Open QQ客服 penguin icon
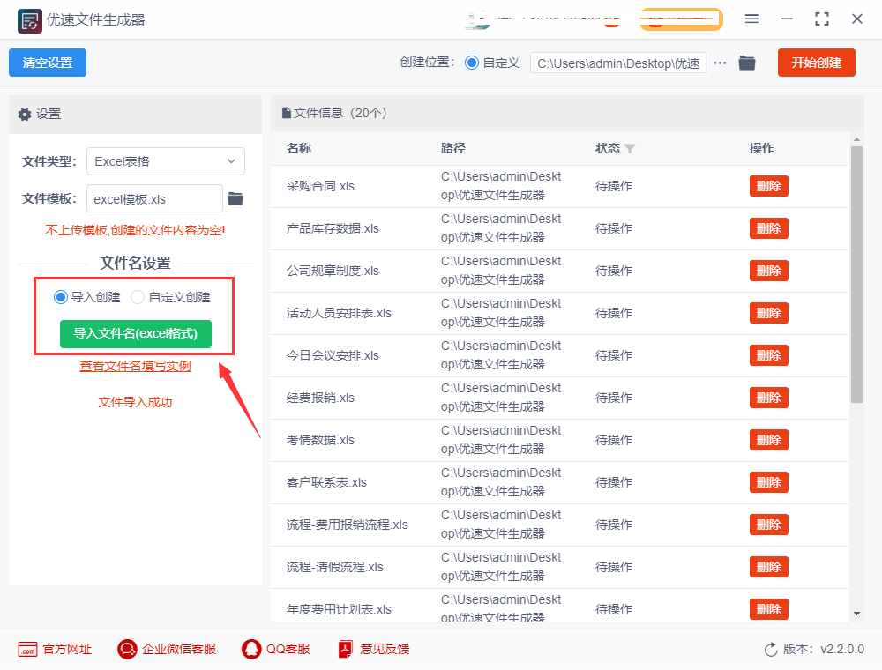This screenshot has height=670, width=882. [250, 649]
